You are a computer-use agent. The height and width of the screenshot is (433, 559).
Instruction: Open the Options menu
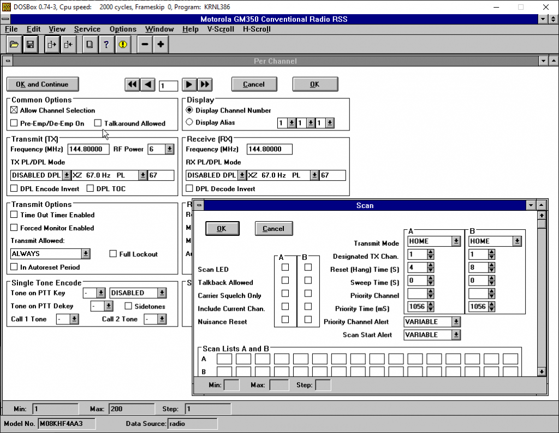[123, 29]
